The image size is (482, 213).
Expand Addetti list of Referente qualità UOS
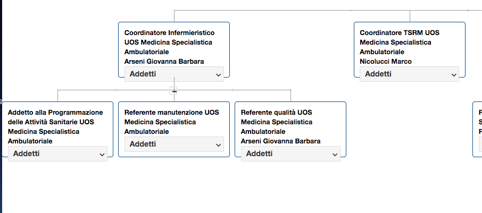point(290,154)
